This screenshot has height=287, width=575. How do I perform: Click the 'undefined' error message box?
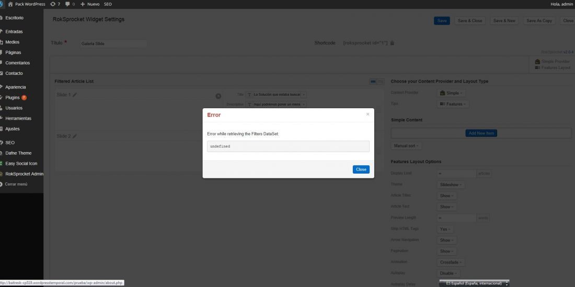[x=288, y=146]
